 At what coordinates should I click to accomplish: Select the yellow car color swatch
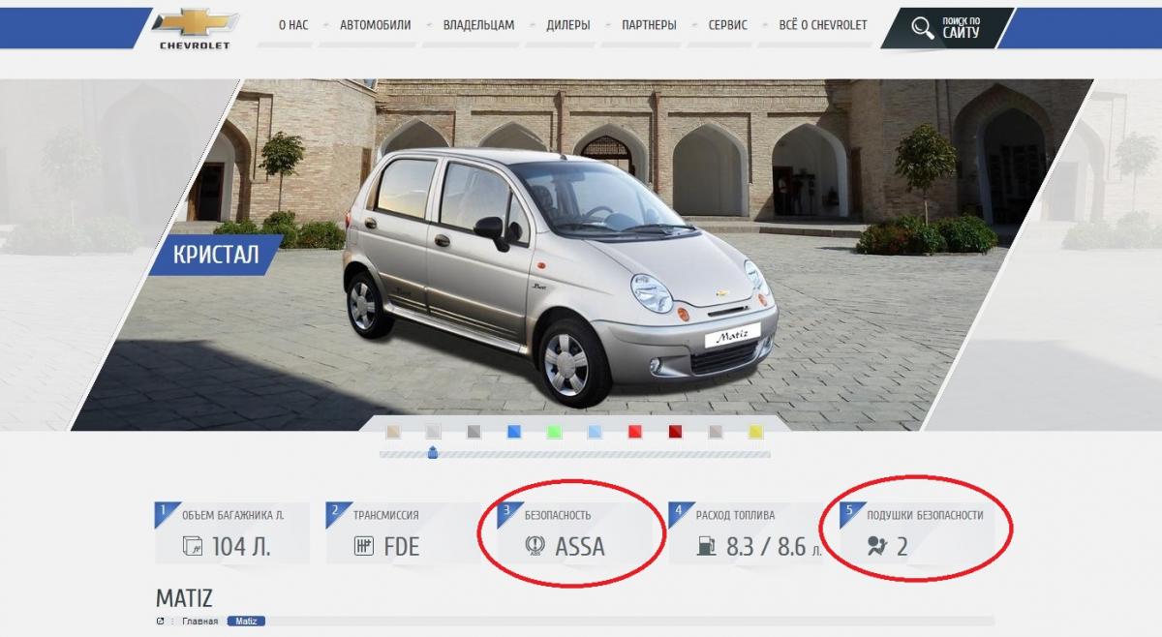(756, 432)
